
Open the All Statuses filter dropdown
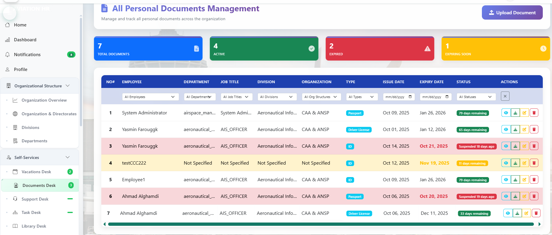pyautogui.click(x=476, y=97)
